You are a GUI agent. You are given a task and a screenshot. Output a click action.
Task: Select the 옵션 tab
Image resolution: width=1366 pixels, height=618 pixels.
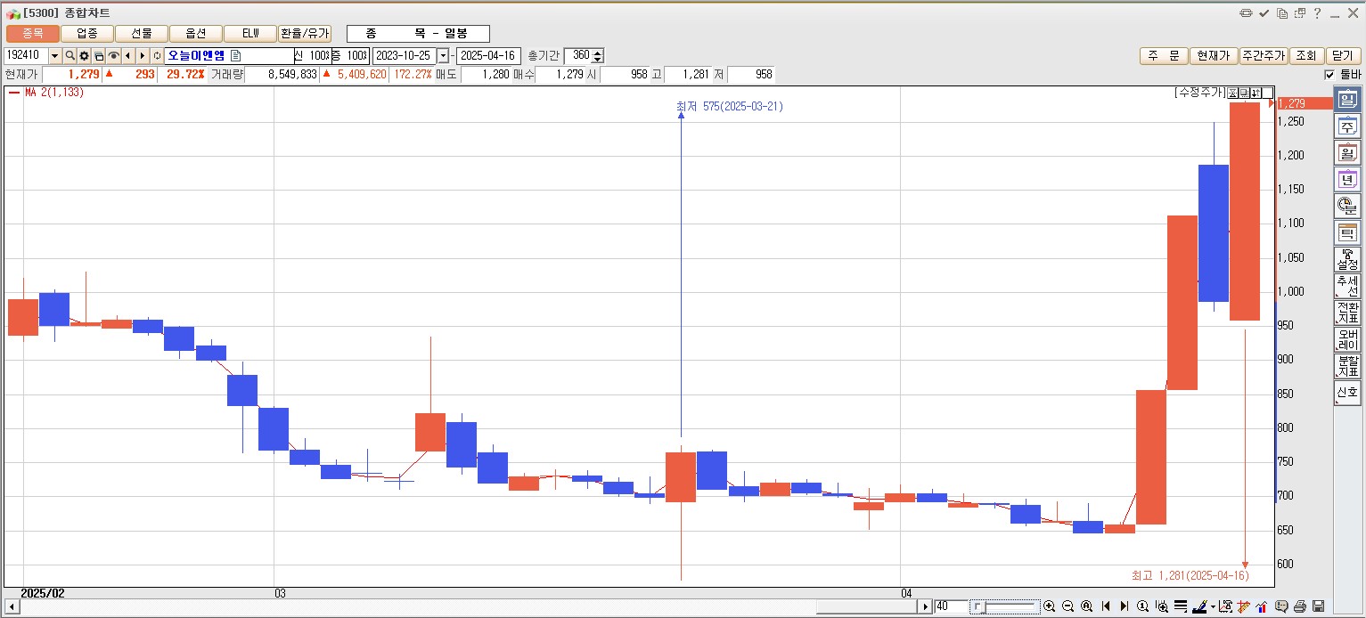(x=196, y=34)
